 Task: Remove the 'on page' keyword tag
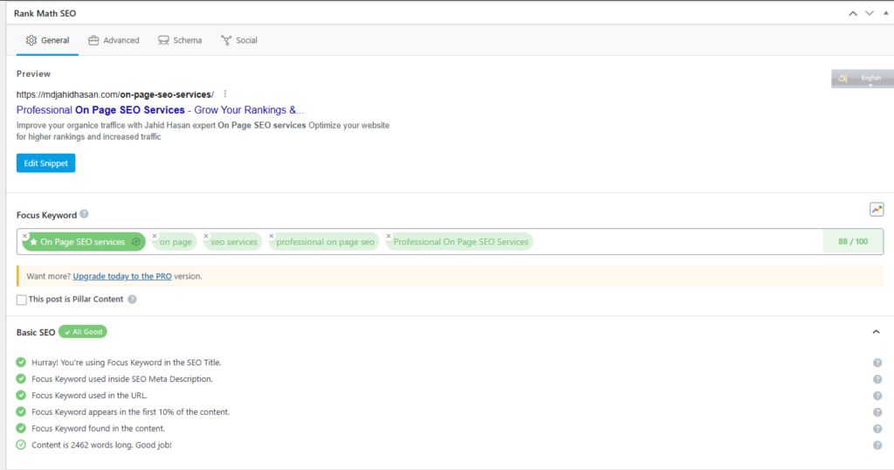tap(155, 236)
